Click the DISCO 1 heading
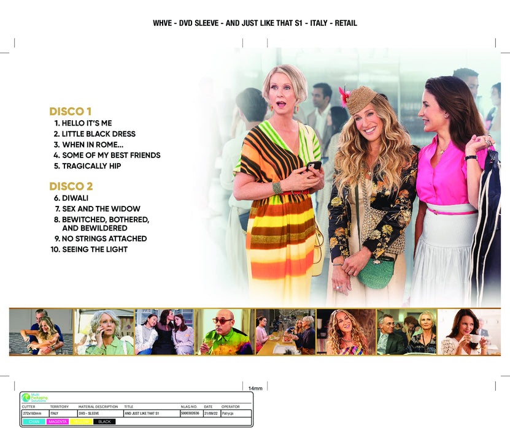The image size is (510, 429). [x=71, y=112]
